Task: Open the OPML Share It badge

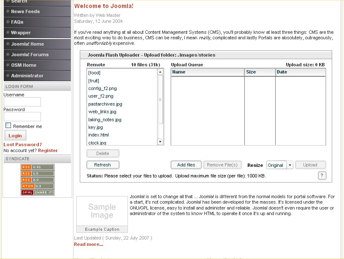Action: pyautogui.click(x=38, y=192)
